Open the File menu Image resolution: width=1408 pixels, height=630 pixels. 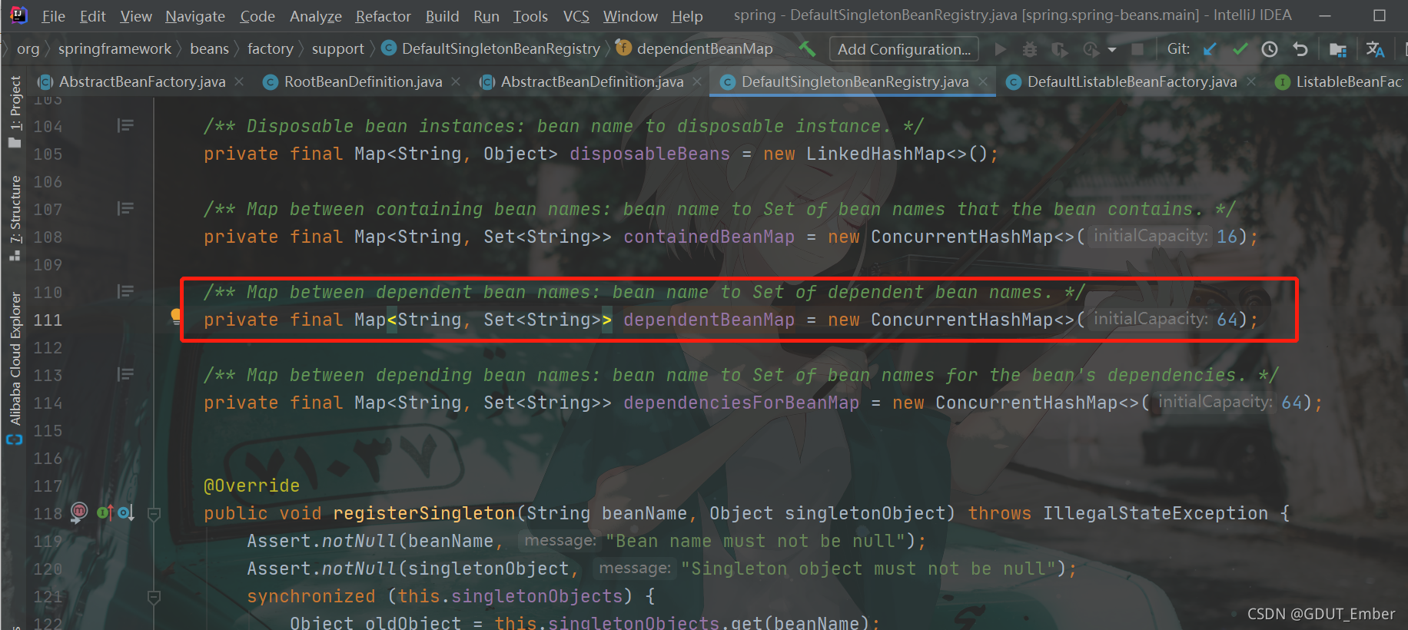[53, 16]
